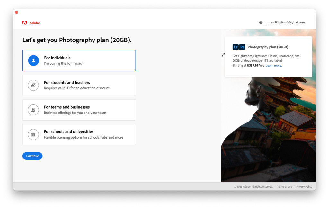Open the Terms of Use page
Viewport: 329px width, 208px height.
point(285,186)
